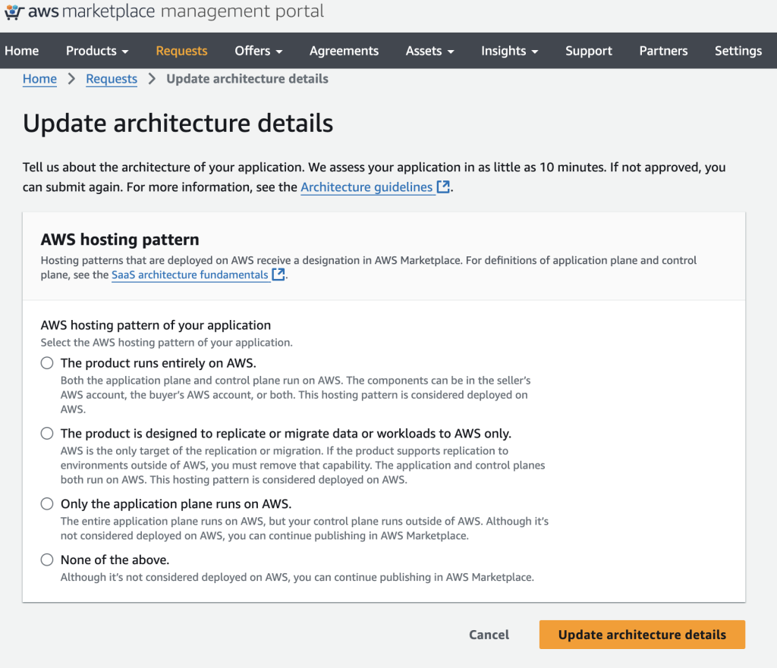Click the 'Although it's not considered deployed' description under None
Viewport: 777px width, 668px height.
coord(297,577)
